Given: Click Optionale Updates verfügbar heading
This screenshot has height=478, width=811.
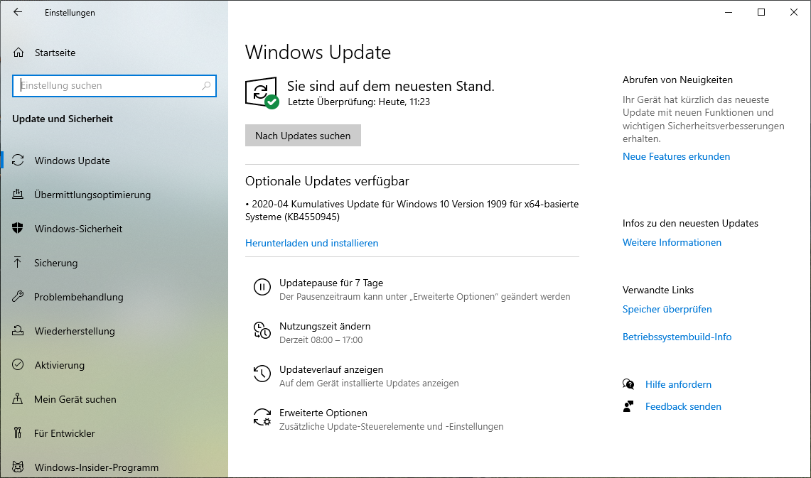Looking at the screenshot, I should coord(327,181).
